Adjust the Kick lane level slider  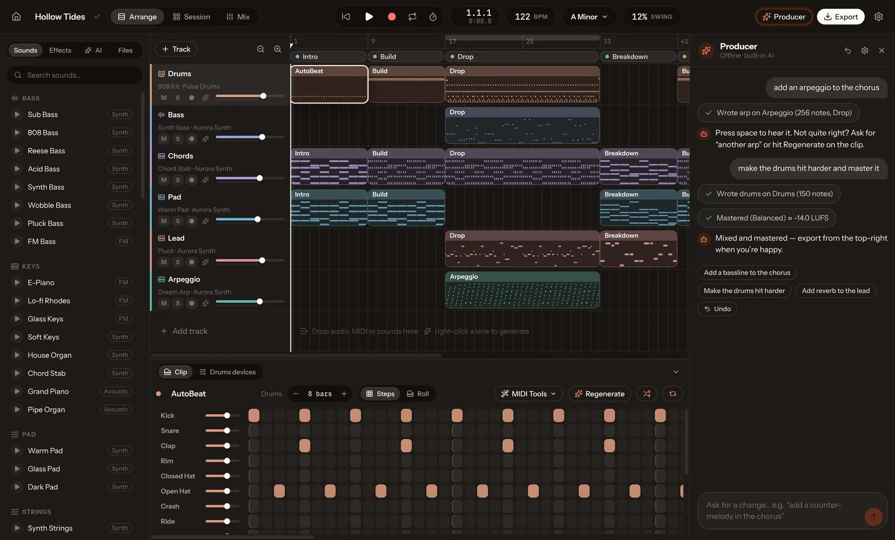(222, 416)
